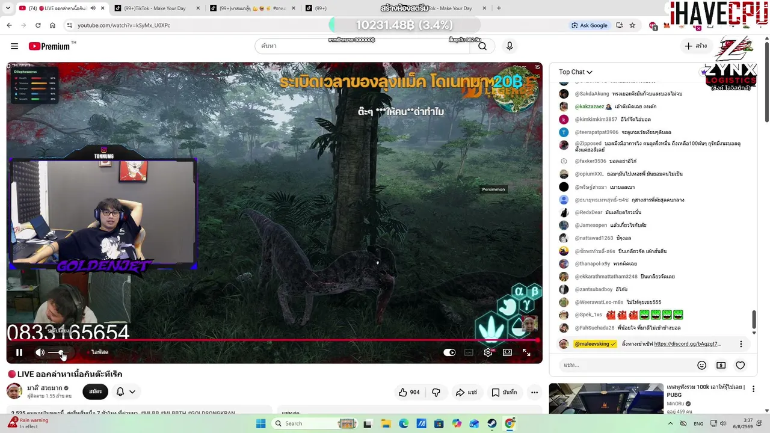Expand the Top Chat dropdown
The image size is (770, 433).
click(x=576, y=72)
